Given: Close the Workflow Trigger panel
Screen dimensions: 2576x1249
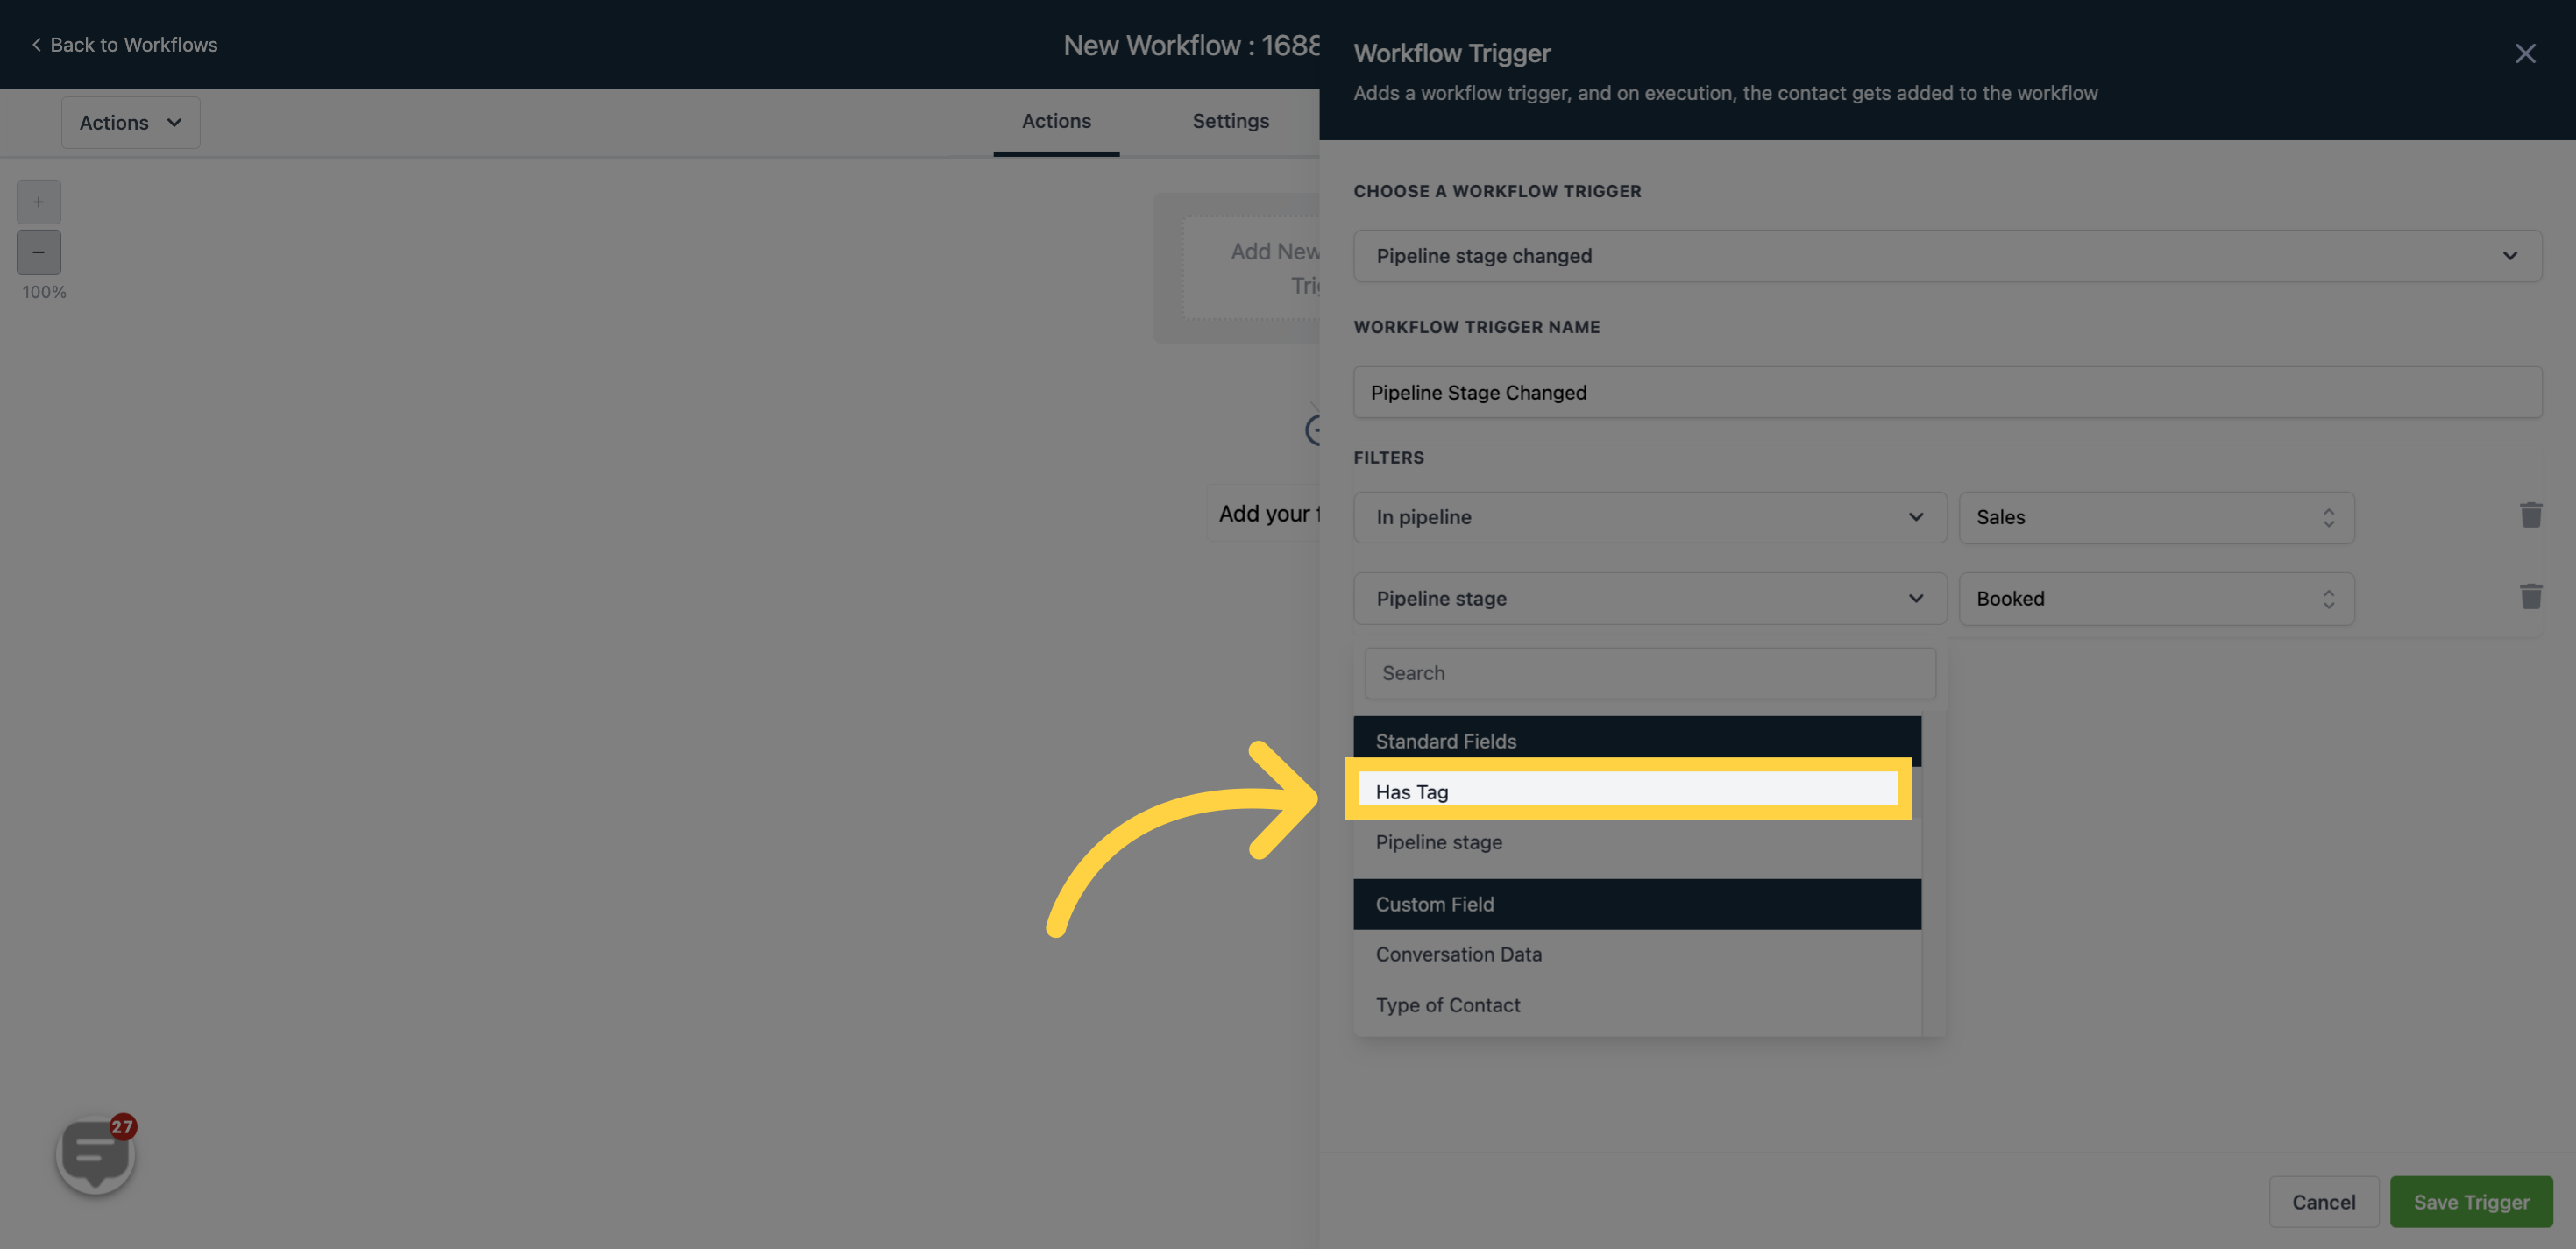Looking at the screenshot, I should [2525, 53].
